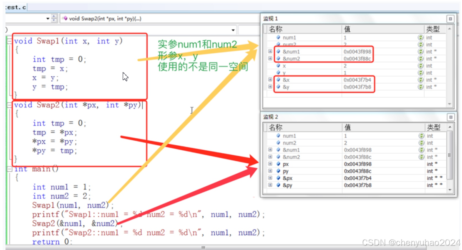462x250 pixels.
Task: Refresh the num1 value in Watch 2
Action: [x=421, y=136]
